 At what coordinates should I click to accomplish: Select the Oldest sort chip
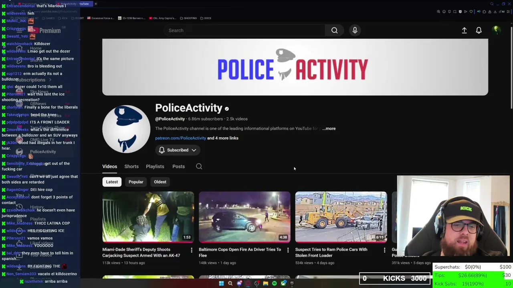point(160,182)
